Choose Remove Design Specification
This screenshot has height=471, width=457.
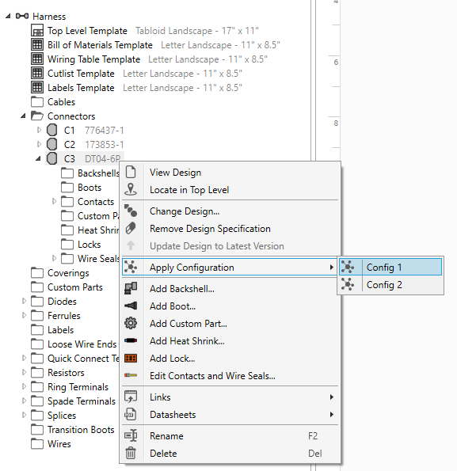[x=230, y=229]
